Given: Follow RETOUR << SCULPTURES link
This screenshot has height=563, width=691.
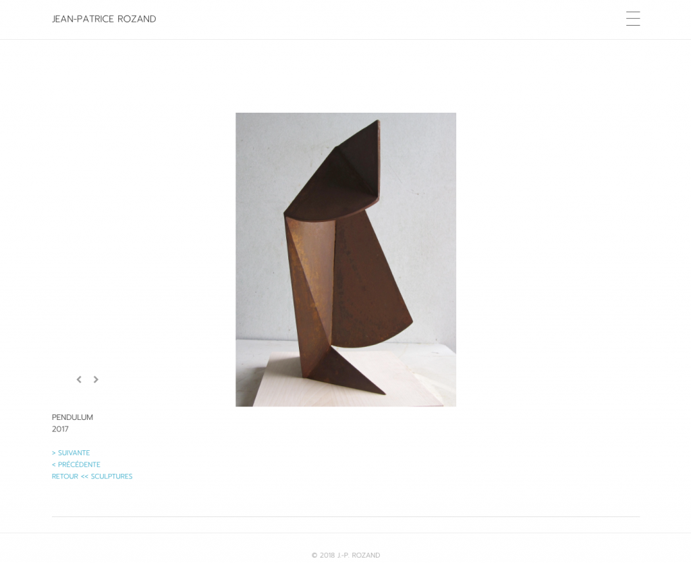Looking at the screenshot, I should (x=92, y=476).
